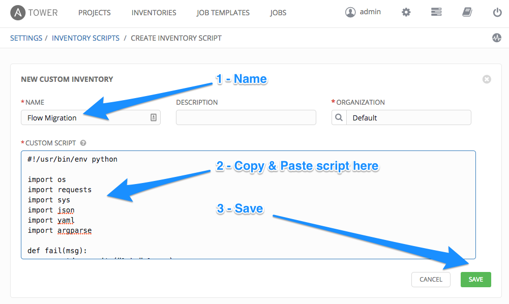The width and height of the screenshot is (509, 304).
Task: Click the organization lookup search icon
Action: pyautogui.click(x=339, y=117)
